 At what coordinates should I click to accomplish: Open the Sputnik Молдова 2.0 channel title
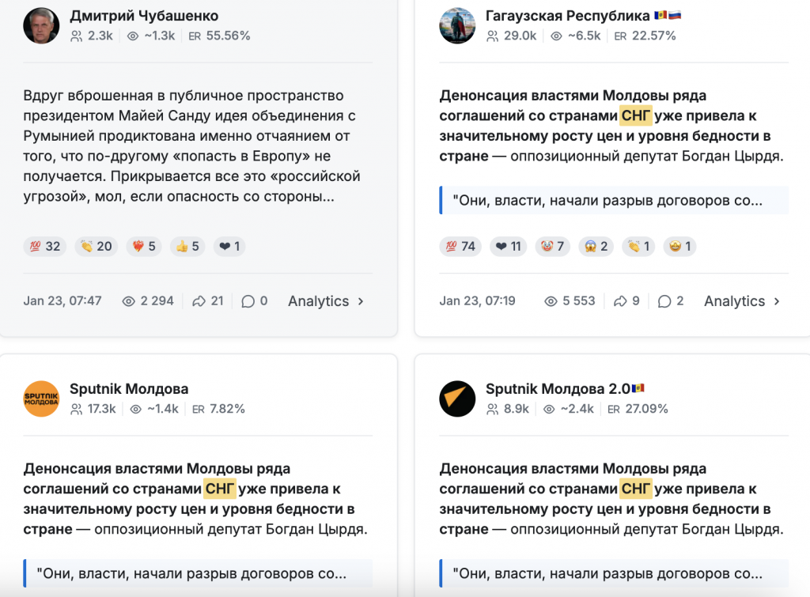tap(558, 389)
